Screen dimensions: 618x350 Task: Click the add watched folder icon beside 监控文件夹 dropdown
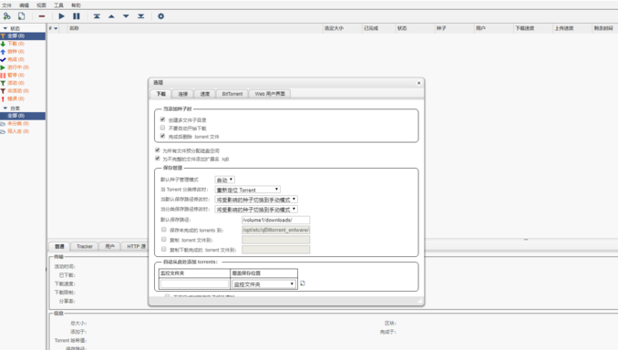click(303, 283)
